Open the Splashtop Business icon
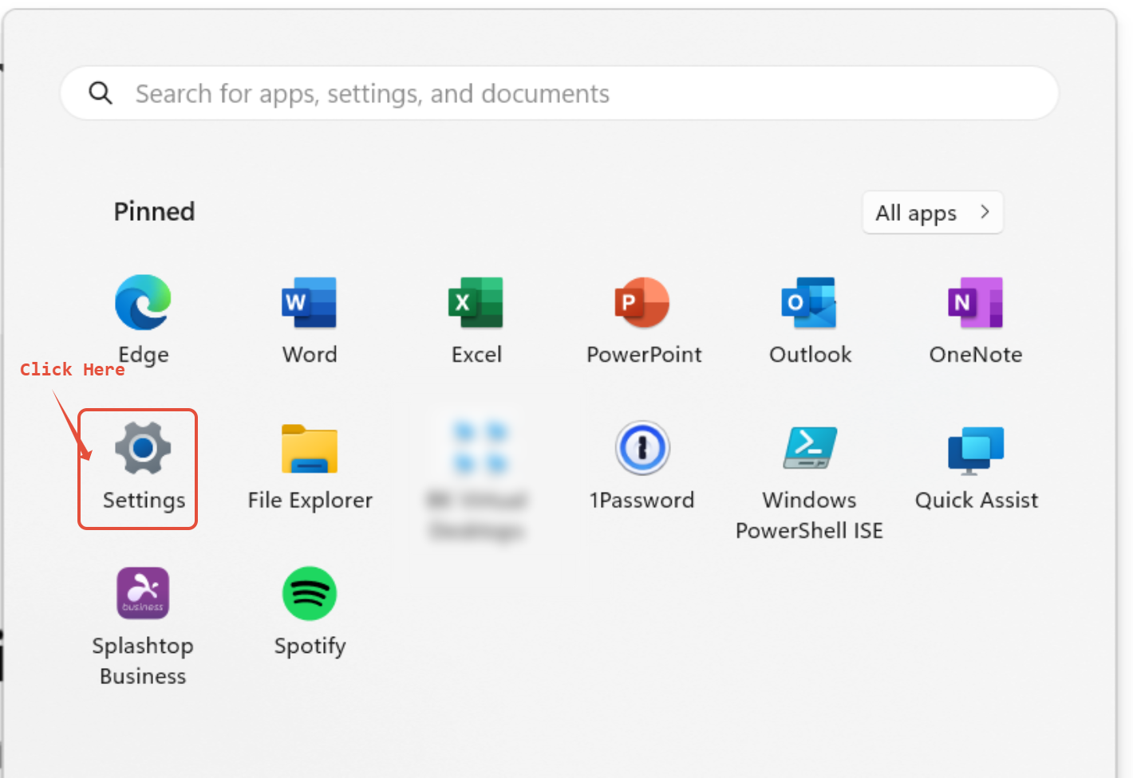Viewport: 1133px width, 778px height. click(143, 593)
